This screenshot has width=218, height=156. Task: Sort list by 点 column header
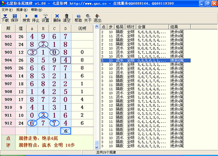104,27
